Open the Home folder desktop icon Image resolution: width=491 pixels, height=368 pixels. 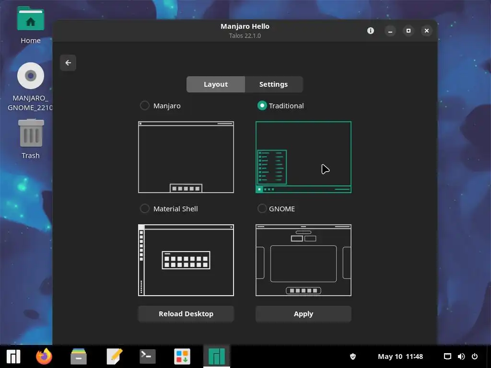point(30,26)
